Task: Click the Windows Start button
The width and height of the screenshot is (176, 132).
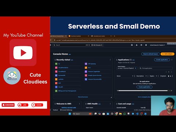Action: pos(70,114)
